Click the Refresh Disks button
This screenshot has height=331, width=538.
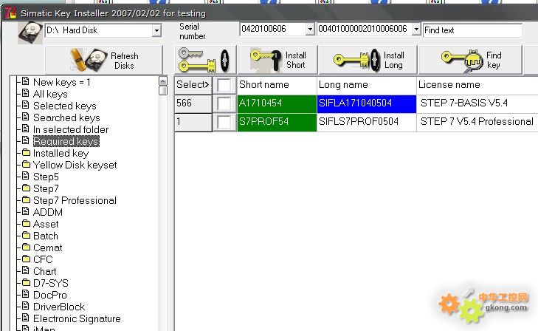click(x=103, y=60)
